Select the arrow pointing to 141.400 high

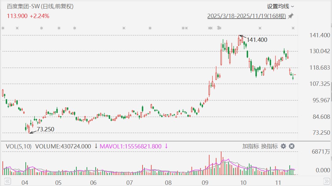pos(242,37)
